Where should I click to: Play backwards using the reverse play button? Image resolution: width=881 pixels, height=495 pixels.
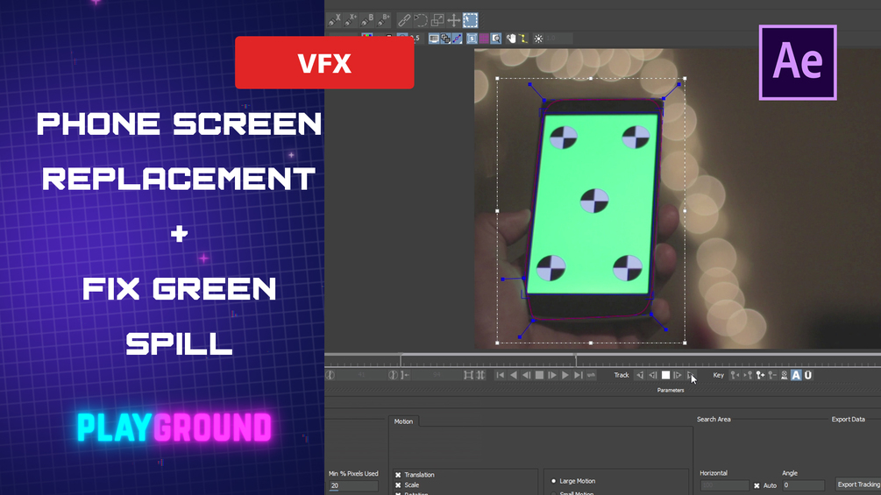point(514,375)
